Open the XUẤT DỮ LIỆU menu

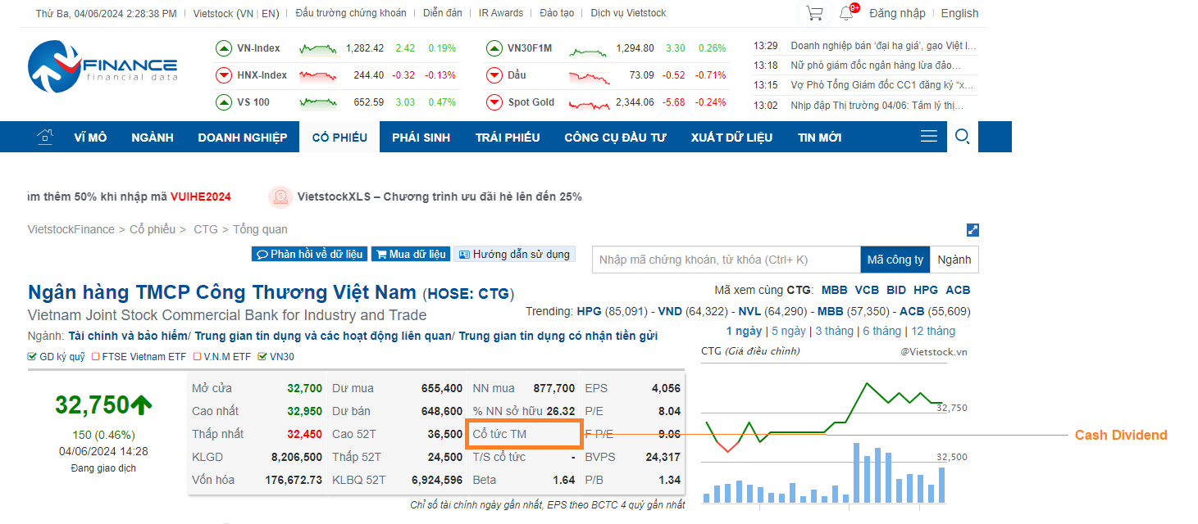[x=731, y=137]
